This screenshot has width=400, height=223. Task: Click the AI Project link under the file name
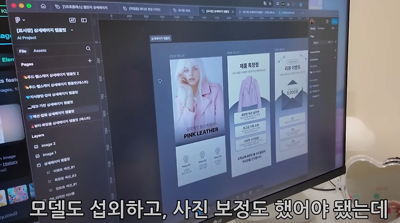tap(27, 38)
